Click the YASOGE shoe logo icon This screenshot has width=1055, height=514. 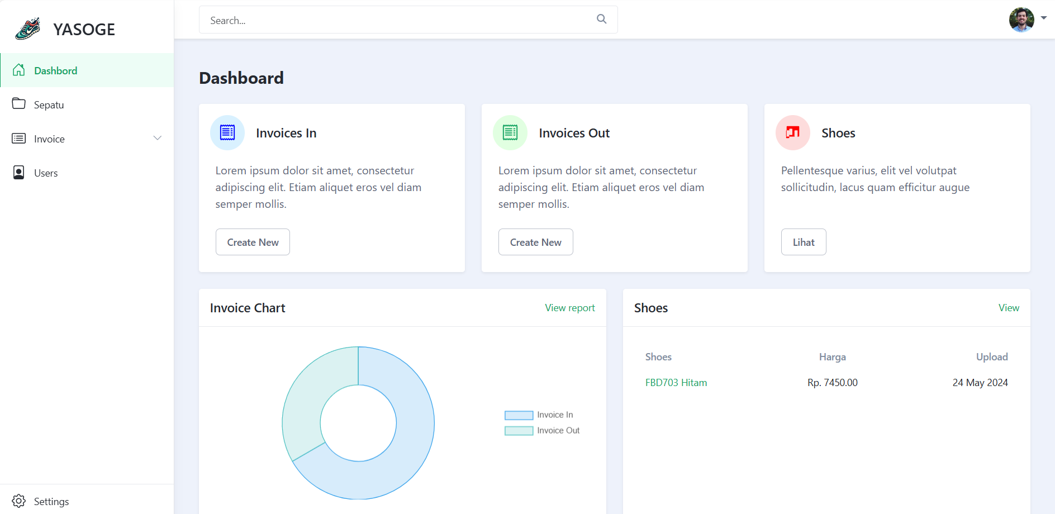pyautogui.click(x=28, y=28)
